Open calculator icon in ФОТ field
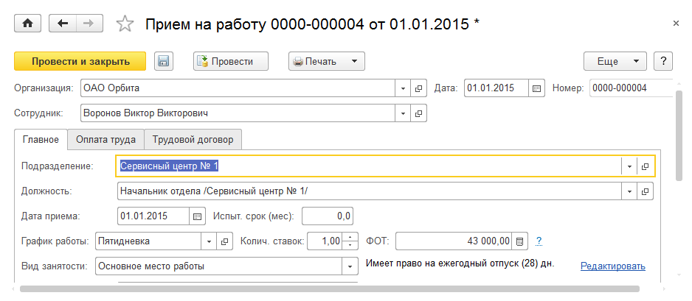 520,241
